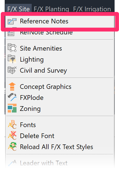Open the F/X Planting menu
This screenshot has width=119, height=170.
click(51, 9)
